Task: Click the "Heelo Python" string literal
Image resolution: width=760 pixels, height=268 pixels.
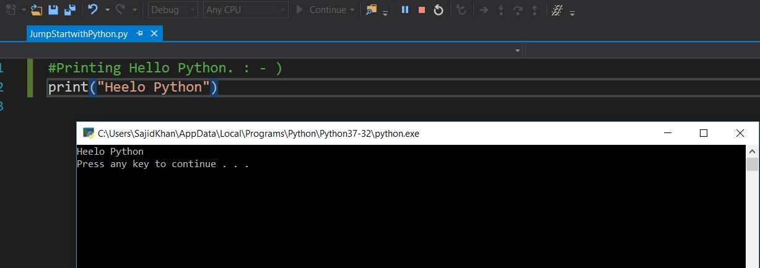Action: pos(154,87)
